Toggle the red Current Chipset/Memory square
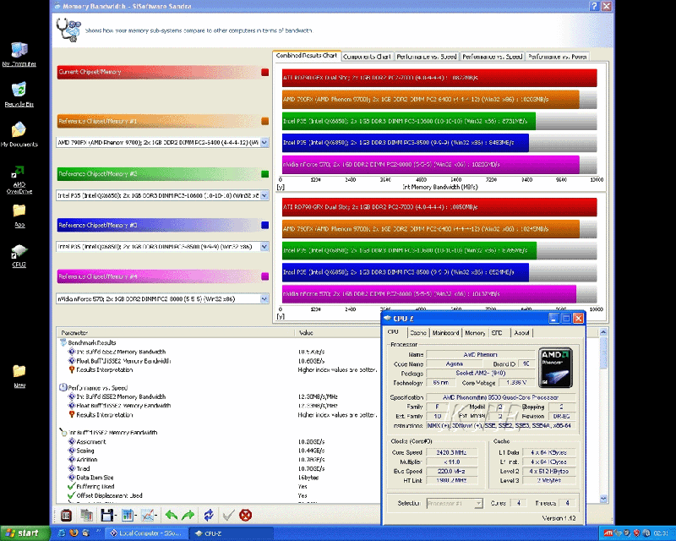The width and height of the screenshot is (676, 541). pyautogui.click(x=265, y=72)
